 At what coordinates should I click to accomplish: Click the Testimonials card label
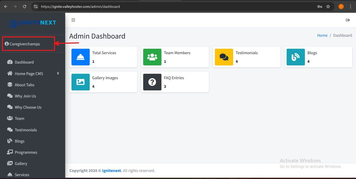[247, 53]
